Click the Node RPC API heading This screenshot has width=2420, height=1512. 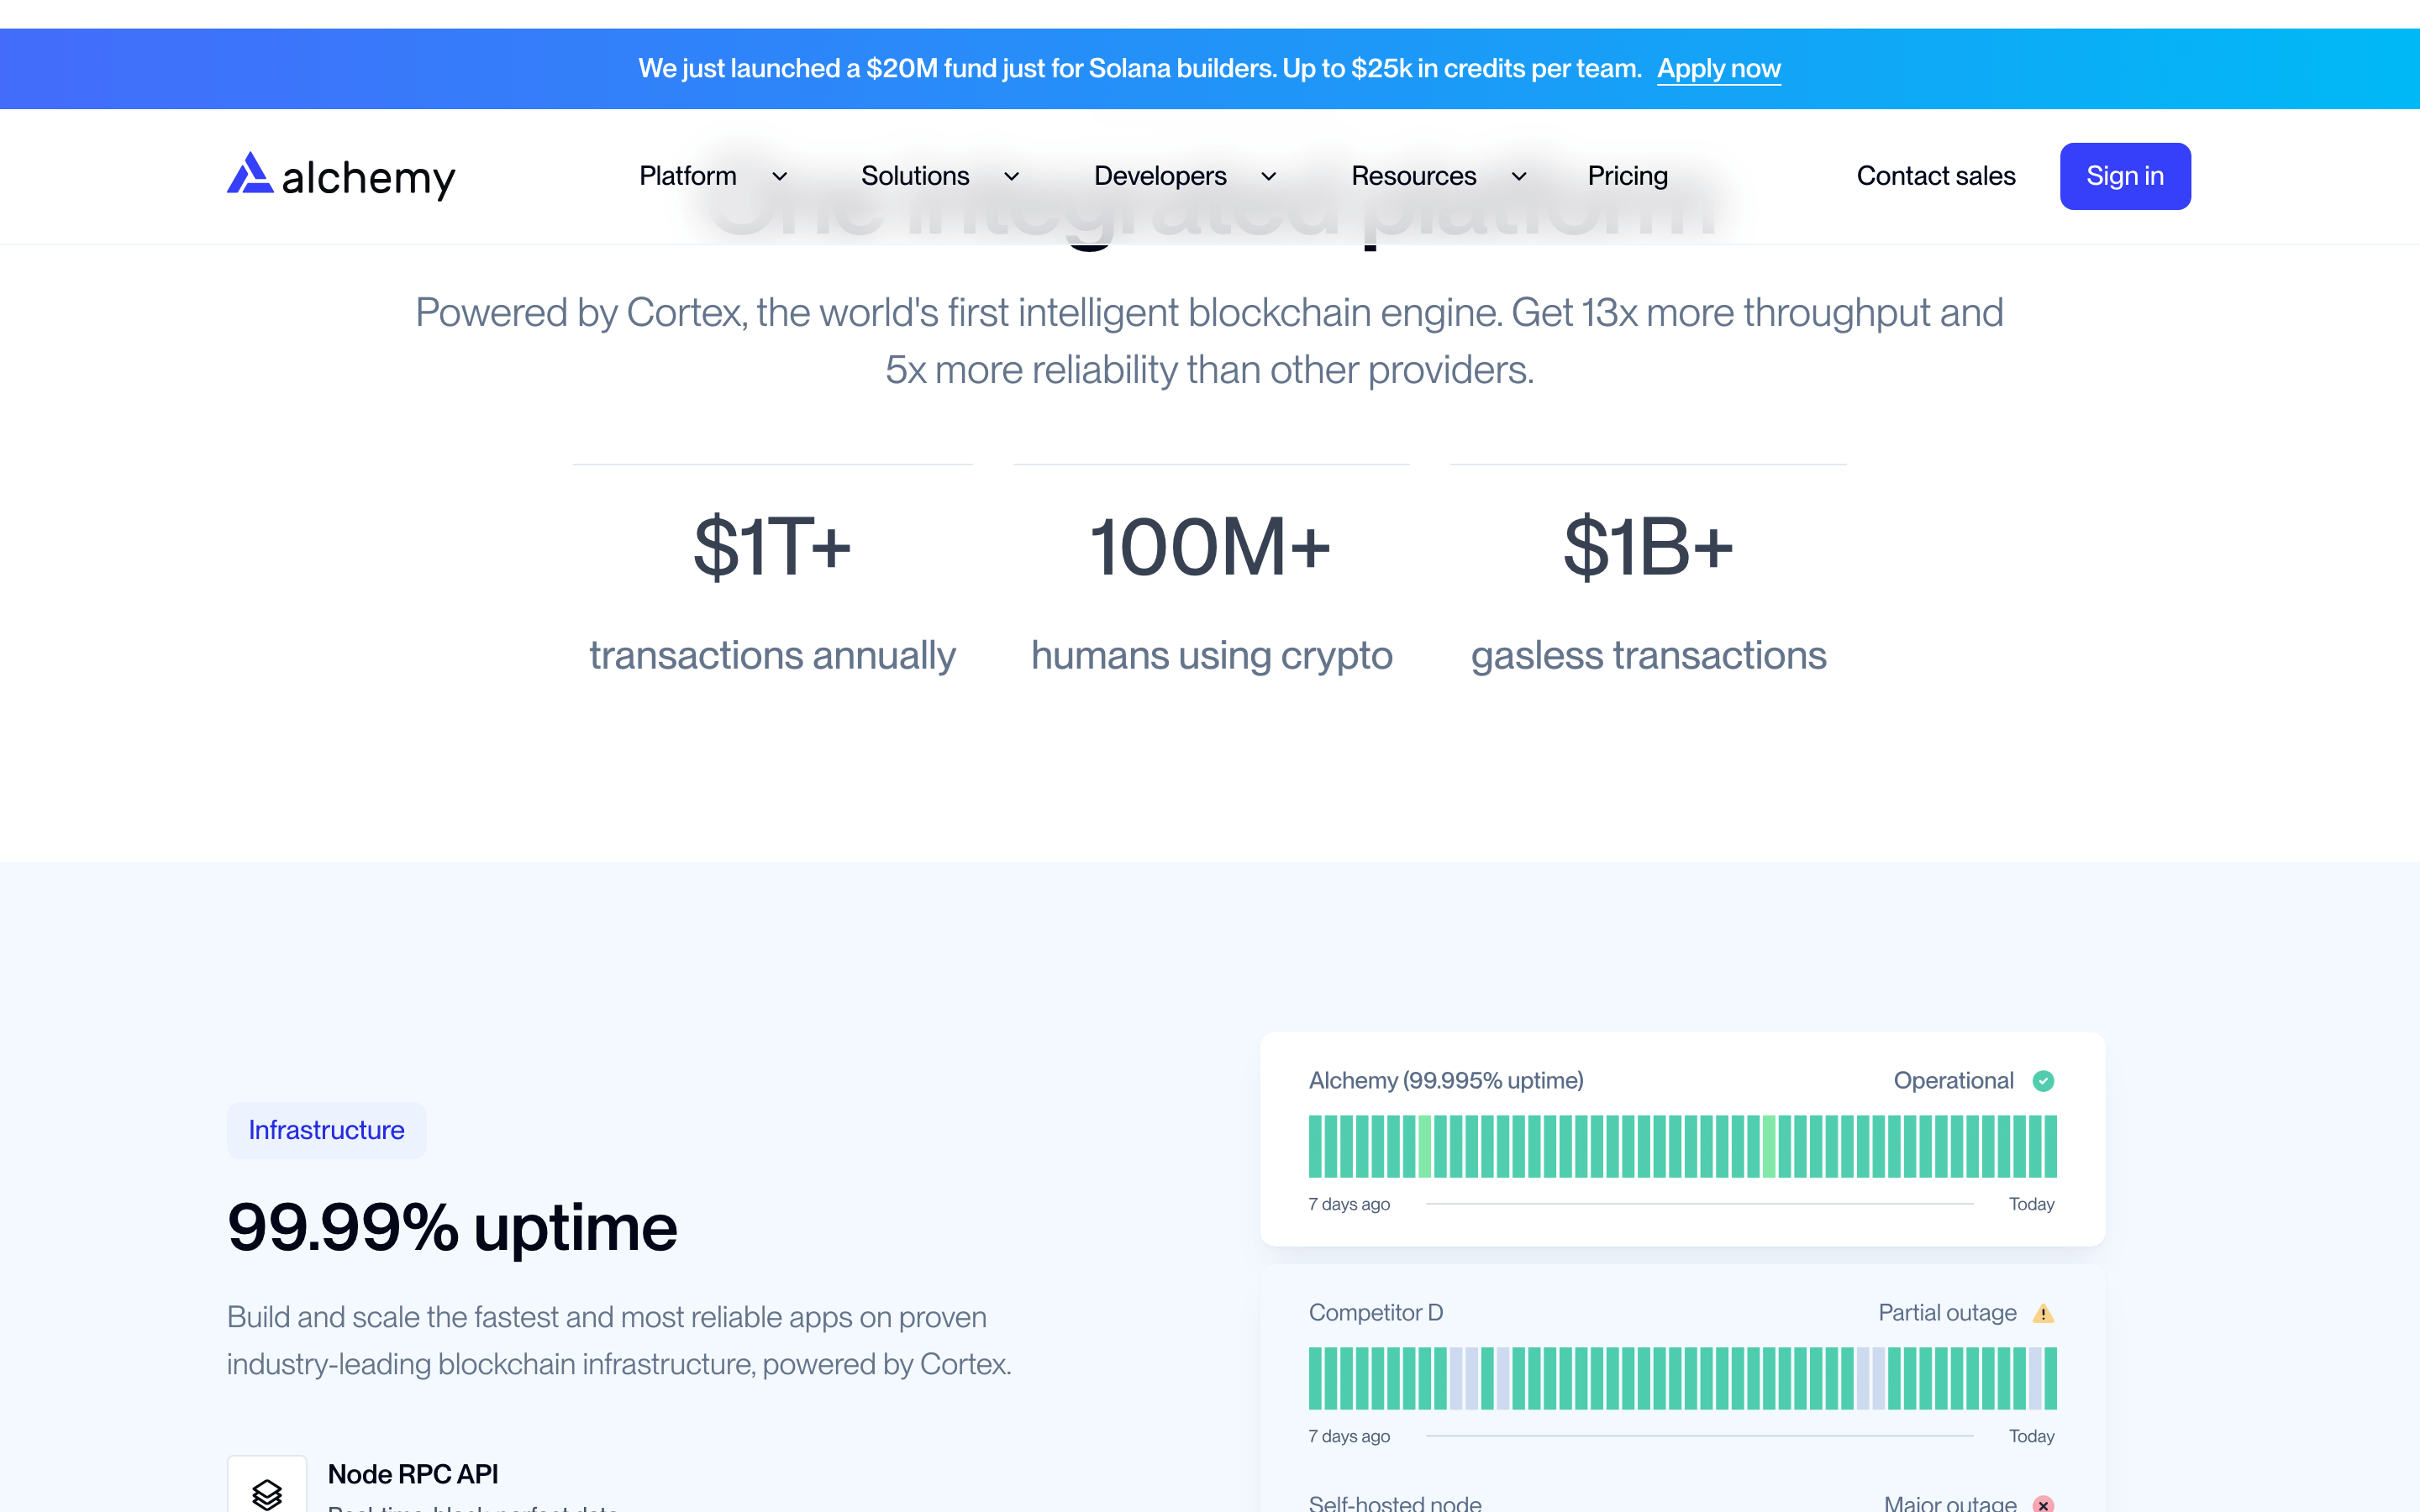coord(413,1474)
